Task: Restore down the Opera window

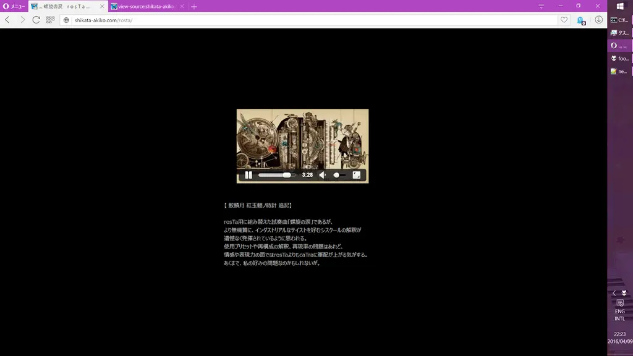Action: [x=579, y=6]
